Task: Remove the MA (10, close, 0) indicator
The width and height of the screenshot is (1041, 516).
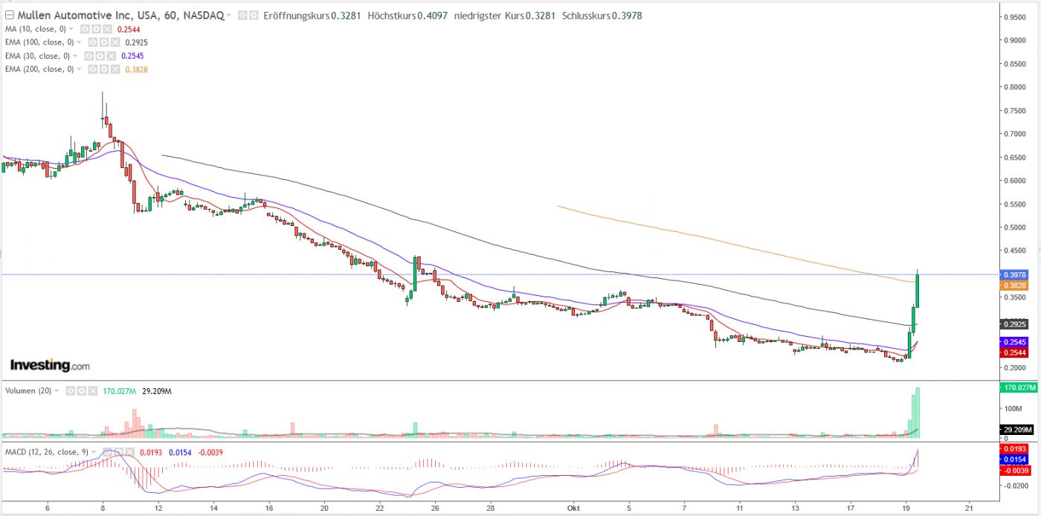Action: coord(107,29)
